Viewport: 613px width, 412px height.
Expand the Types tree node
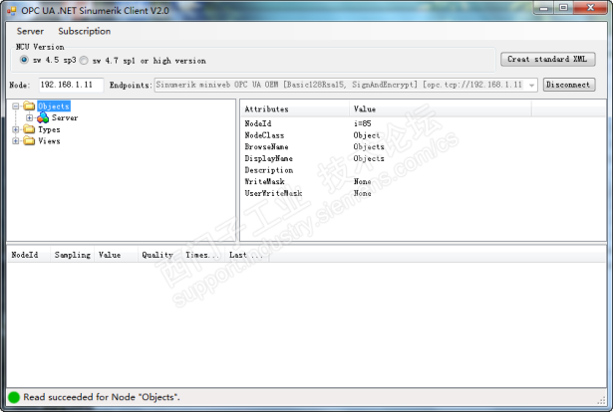point(16,129)
